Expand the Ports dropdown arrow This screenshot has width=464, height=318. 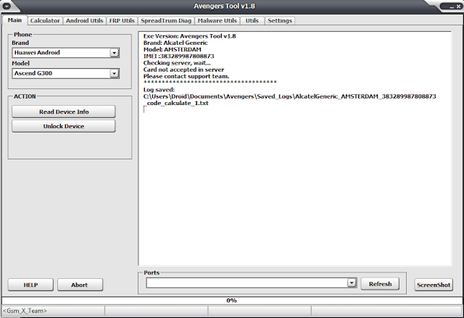pos(352,283)
